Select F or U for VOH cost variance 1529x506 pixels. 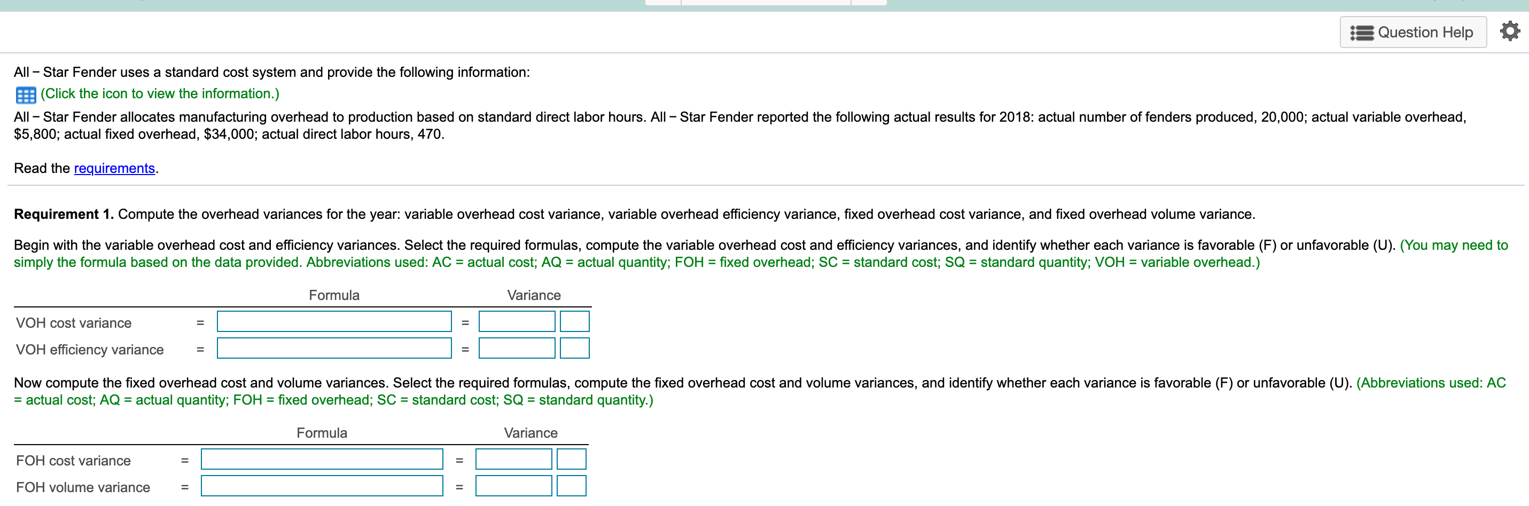(574, 321)
